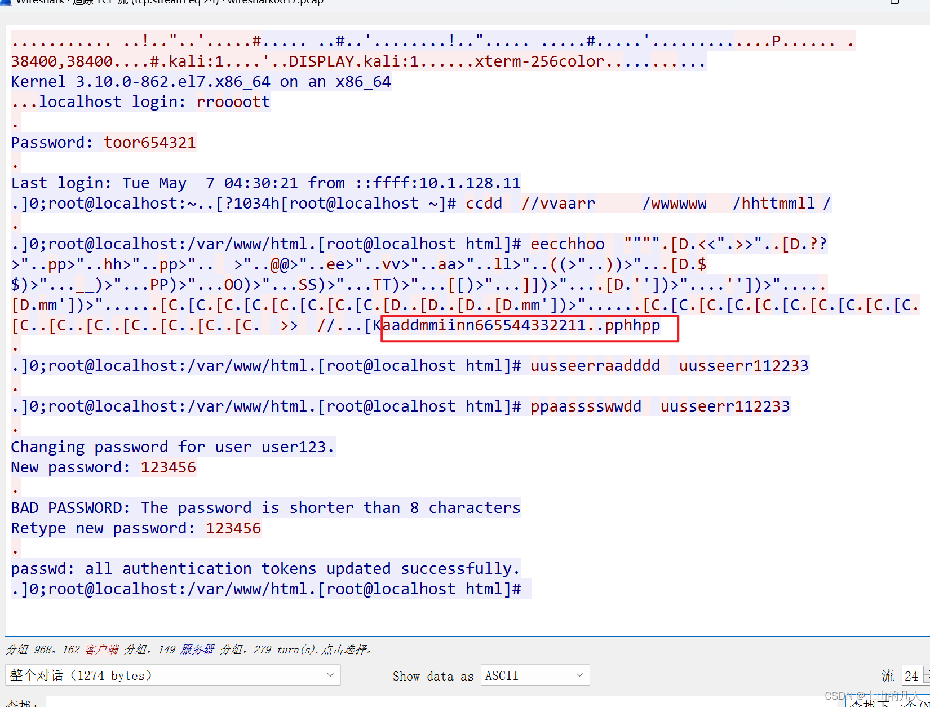This screenshot has width=930, height=707.
Task: Click the 'localhost login: rroooott' line
Action: 141,102
